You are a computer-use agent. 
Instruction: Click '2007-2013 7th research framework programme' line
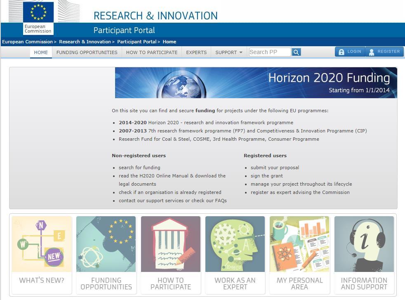pyautogui.click(x=243, y=131)
